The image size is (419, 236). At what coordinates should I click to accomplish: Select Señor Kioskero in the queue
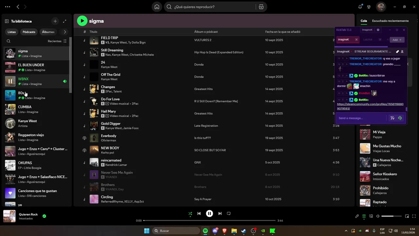pyautogui.click(x=385, y=174)
